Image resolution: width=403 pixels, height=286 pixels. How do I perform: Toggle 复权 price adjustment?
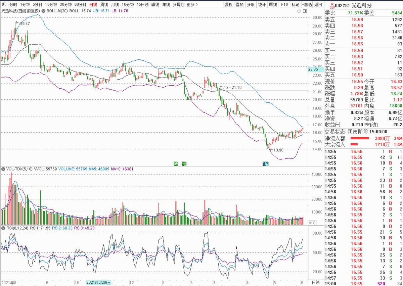pyautogui.click(x=229, y=5)
